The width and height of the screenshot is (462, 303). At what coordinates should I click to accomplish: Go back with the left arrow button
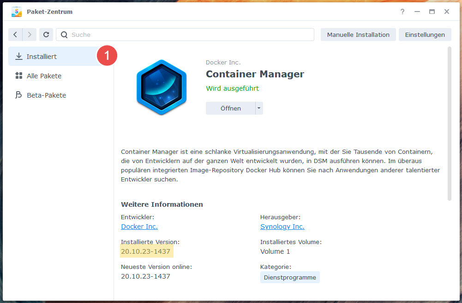click(15, 35)
